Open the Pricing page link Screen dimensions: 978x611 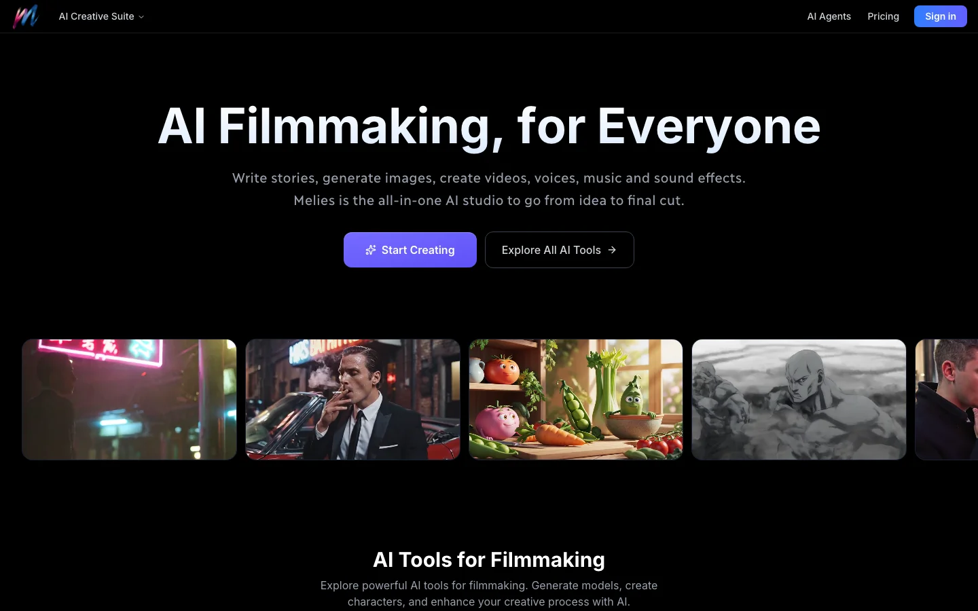[x=883, y=16]
